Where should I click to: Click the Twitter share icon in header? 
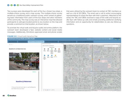tap(111, 39)
